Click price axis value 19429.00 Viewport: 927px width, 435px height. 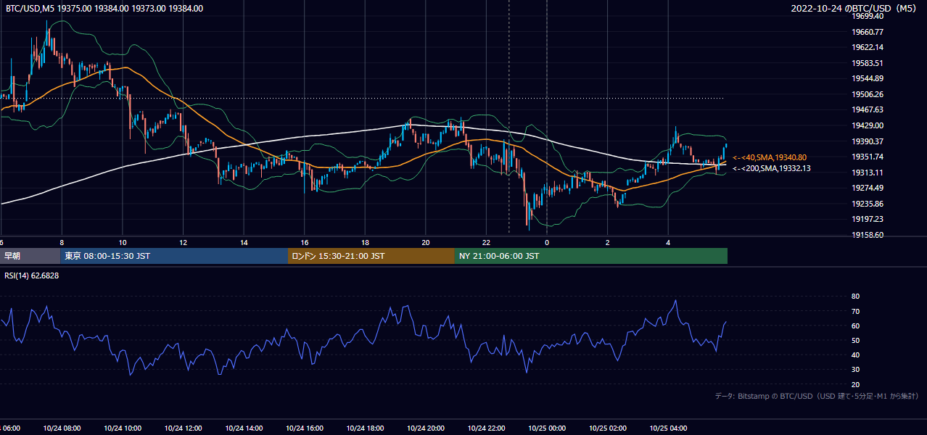point(868,125)
